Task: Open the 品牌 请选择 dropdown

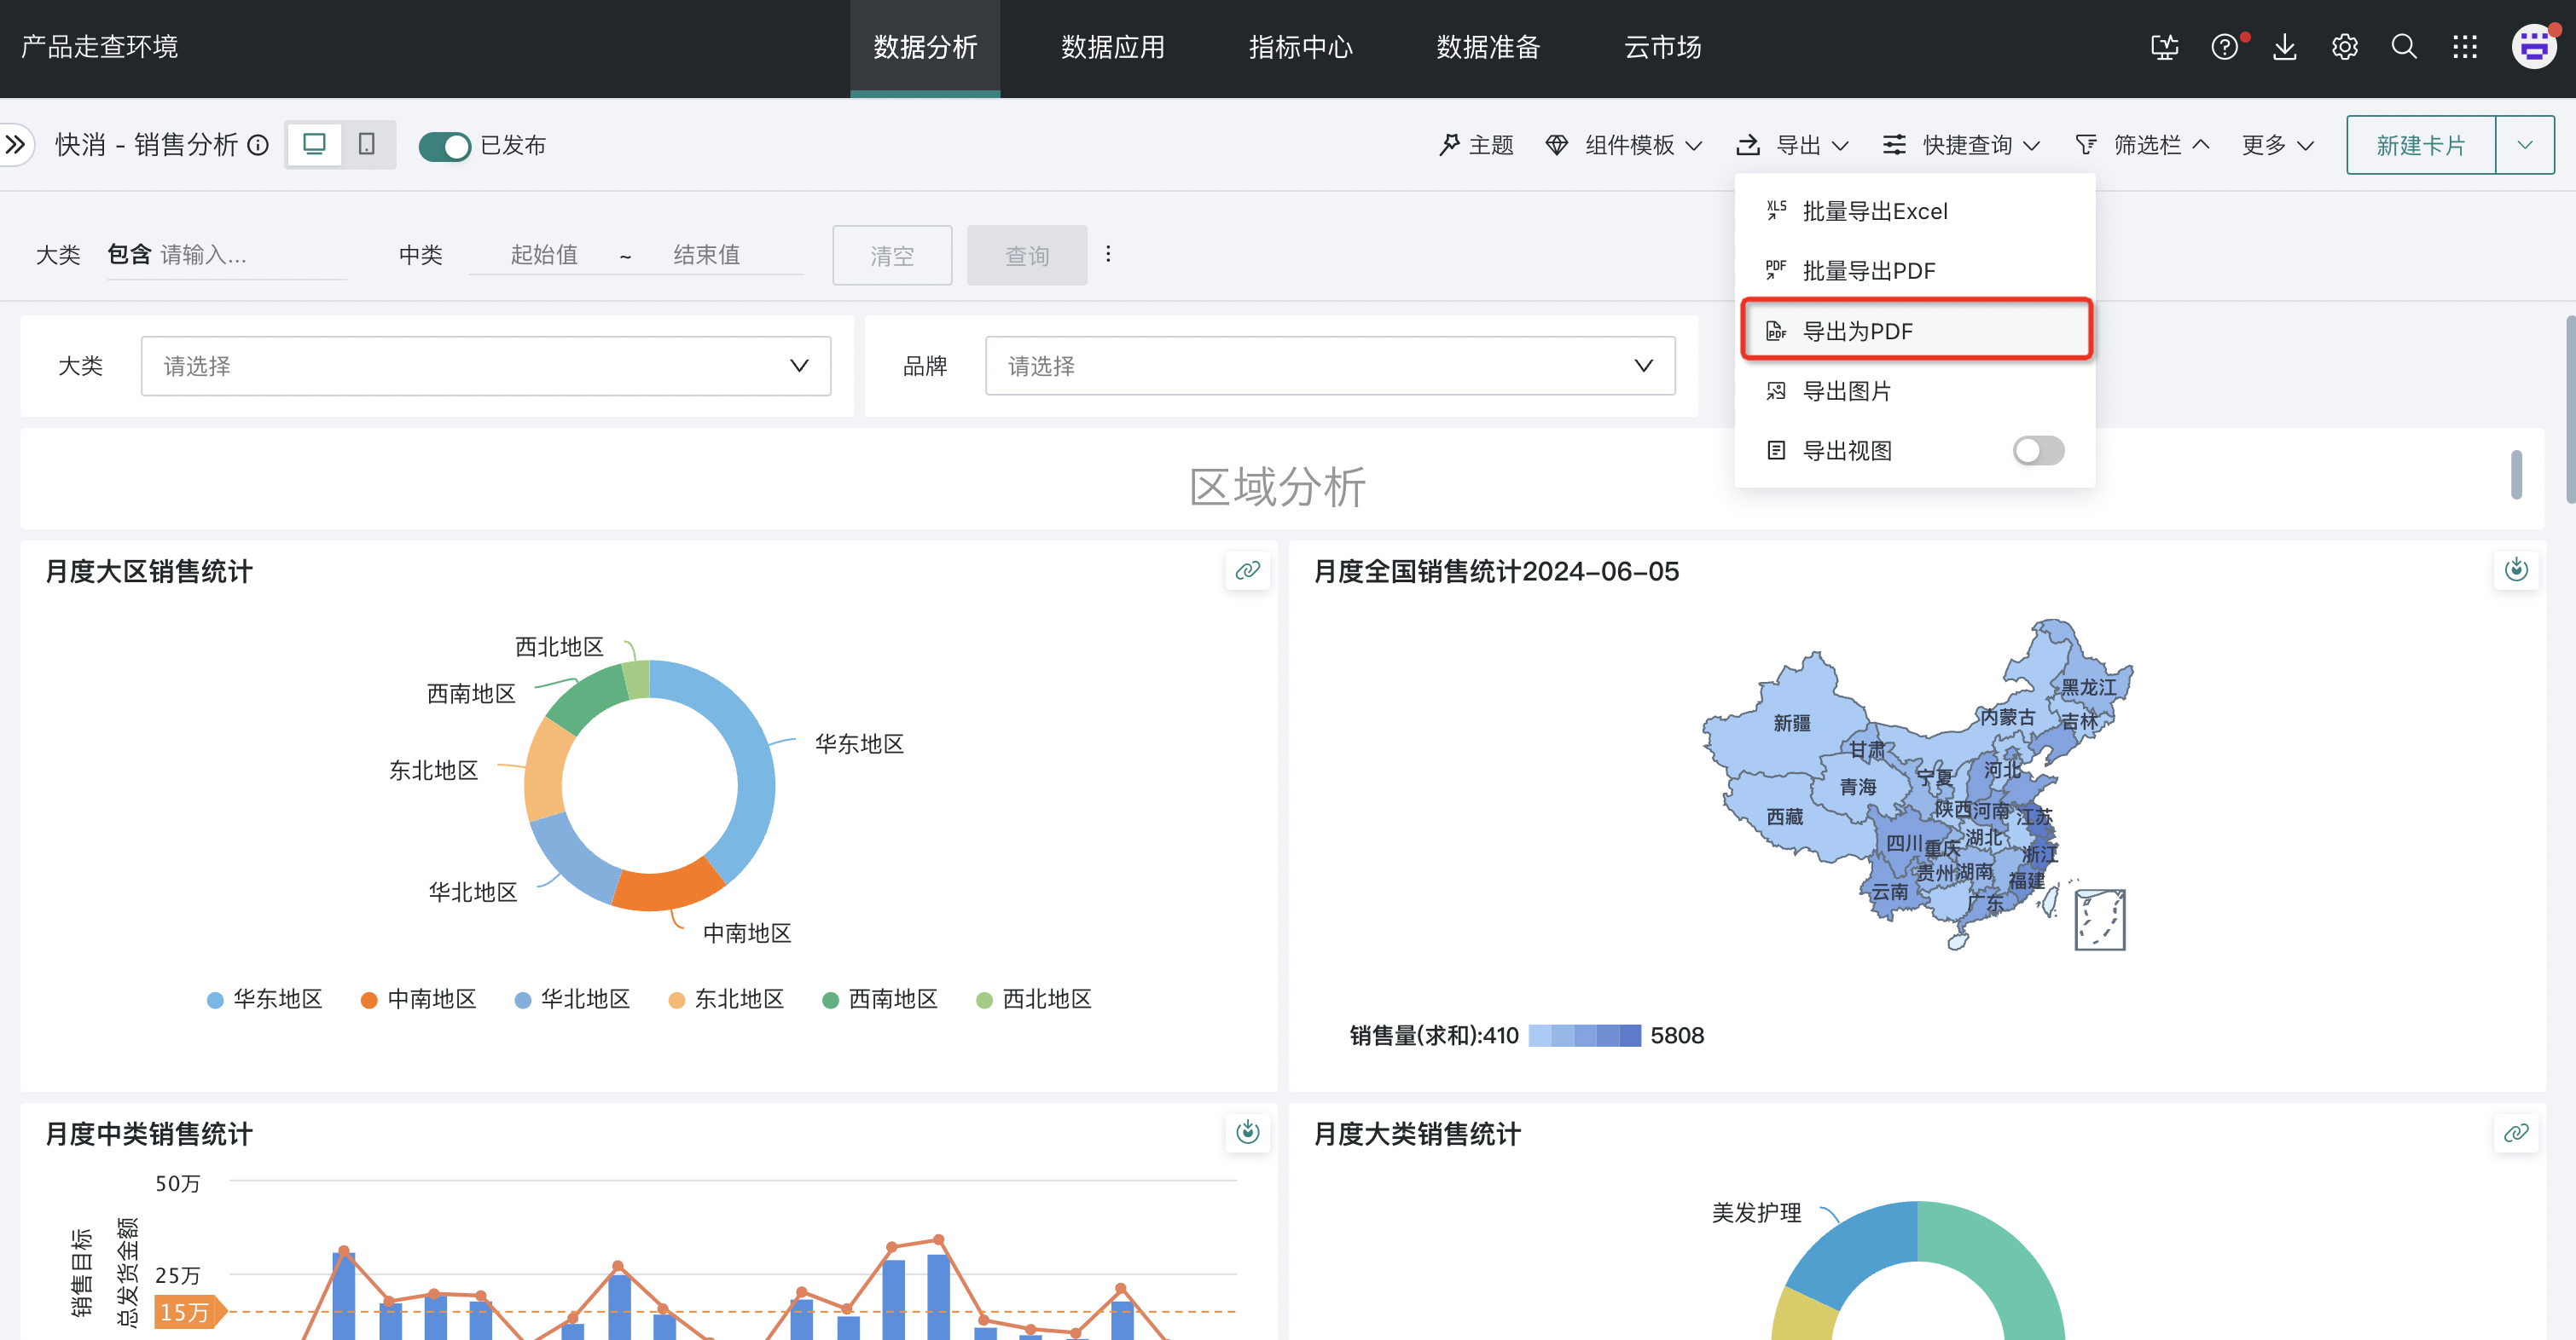Action: [x=1329, y=366]
